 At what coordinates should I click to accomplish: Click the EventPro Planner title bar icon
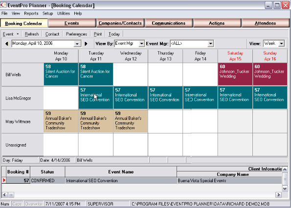click(x=3, y=5)
